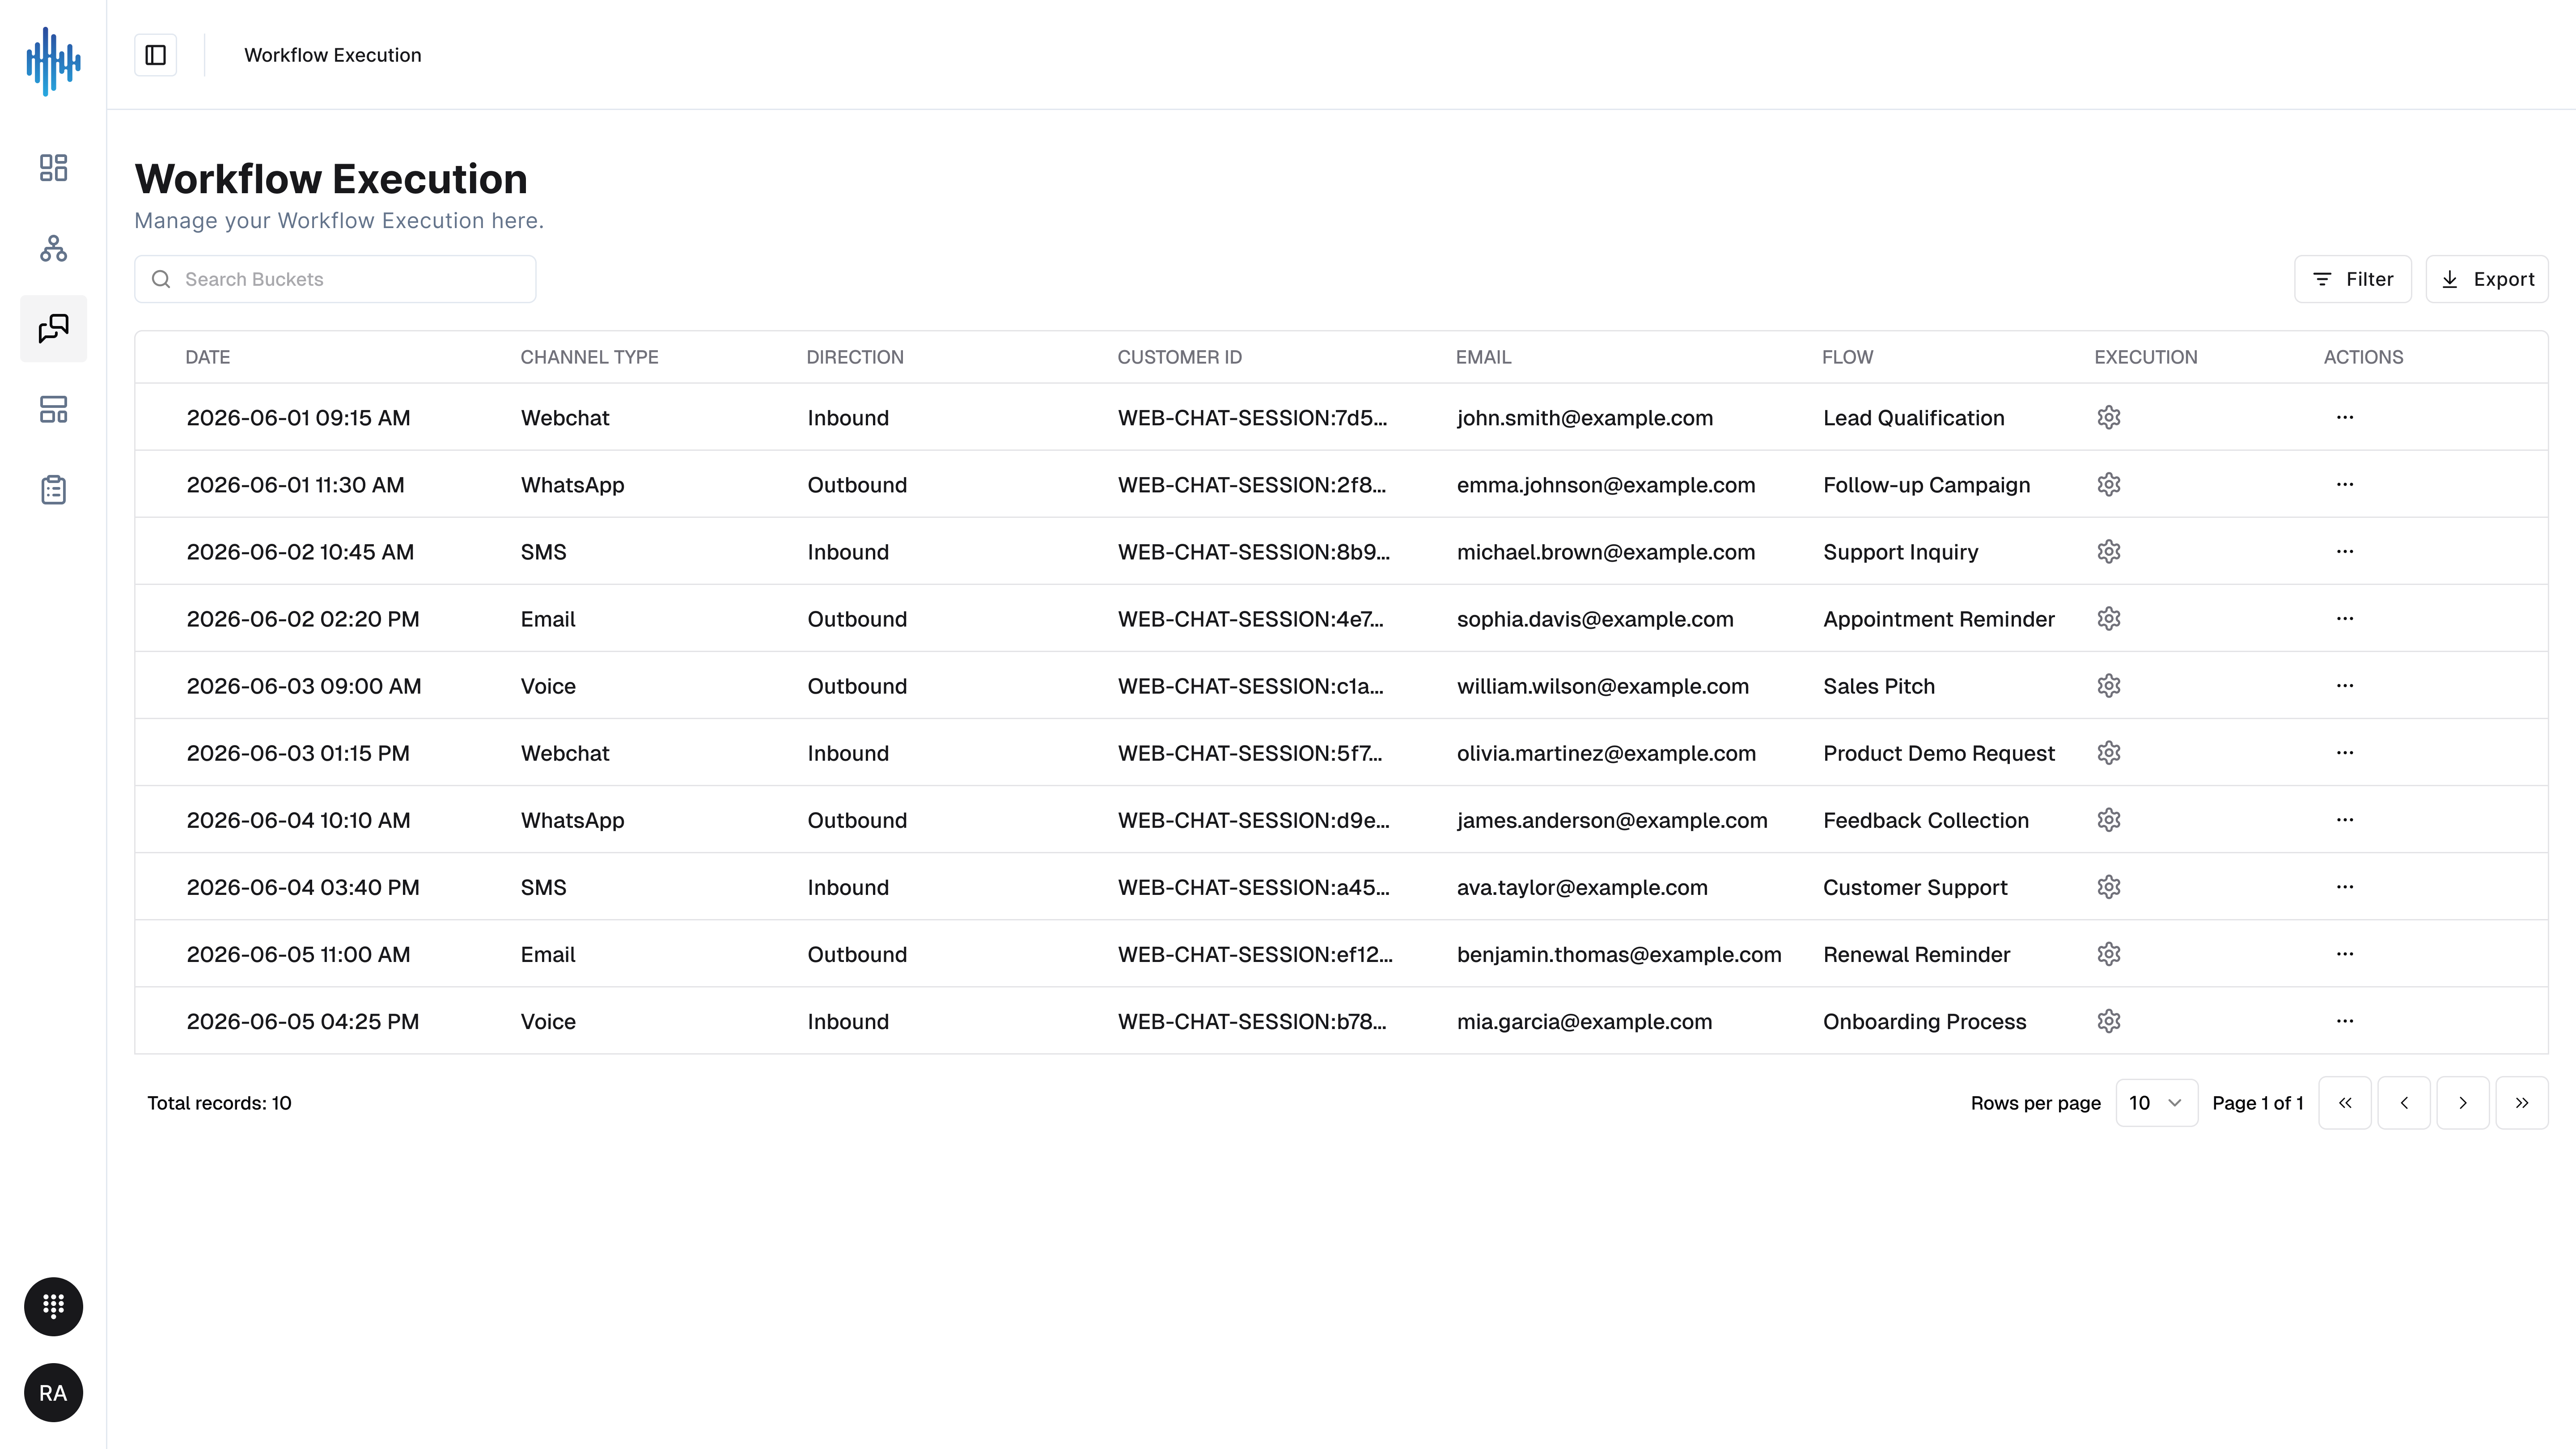Click customer ID WEB-CHAT-SESSION:ef12...

click(1254, 954)
